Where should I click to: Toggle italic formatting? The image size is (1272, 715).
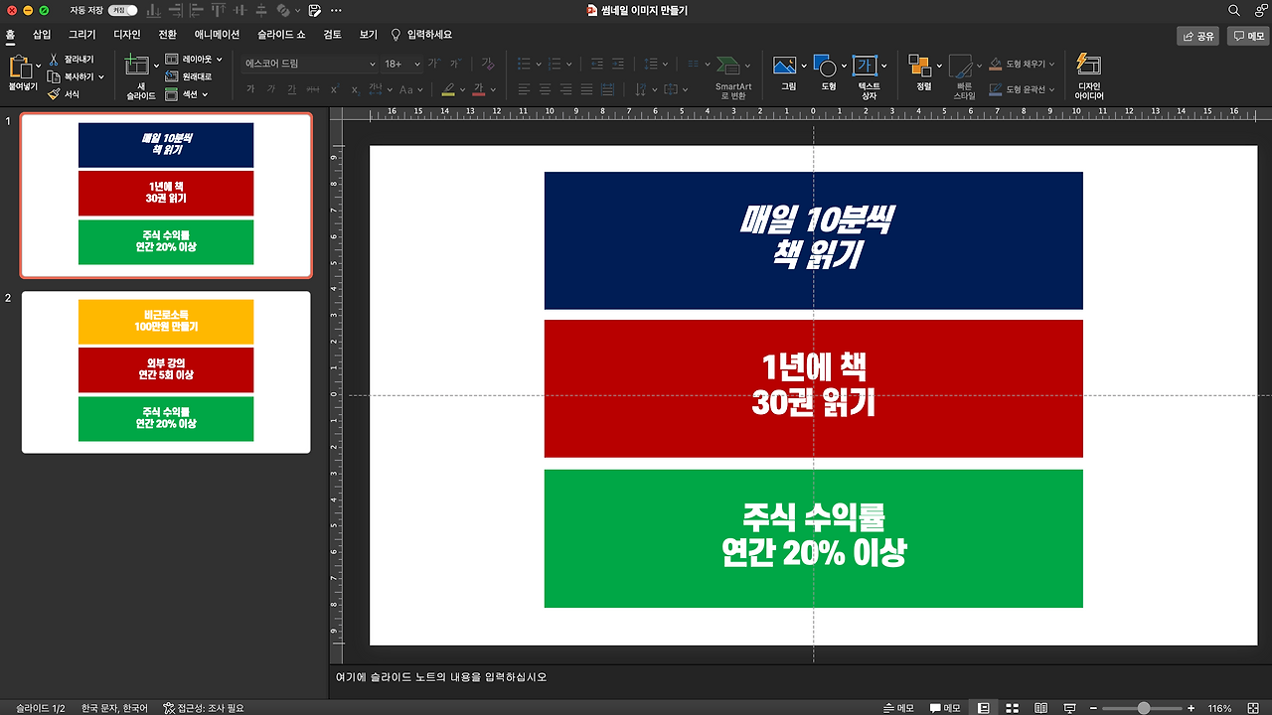272,88
